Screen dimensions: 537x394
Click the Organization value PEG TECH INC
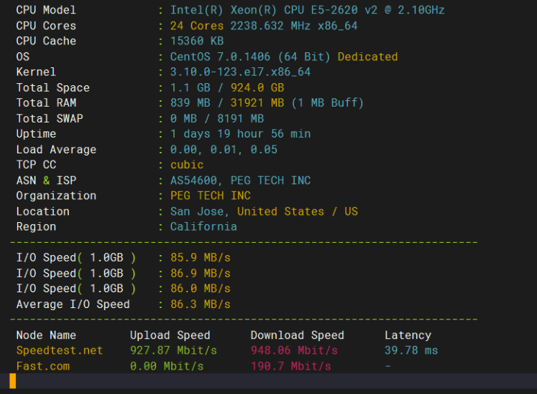click(x=211, y=196)
